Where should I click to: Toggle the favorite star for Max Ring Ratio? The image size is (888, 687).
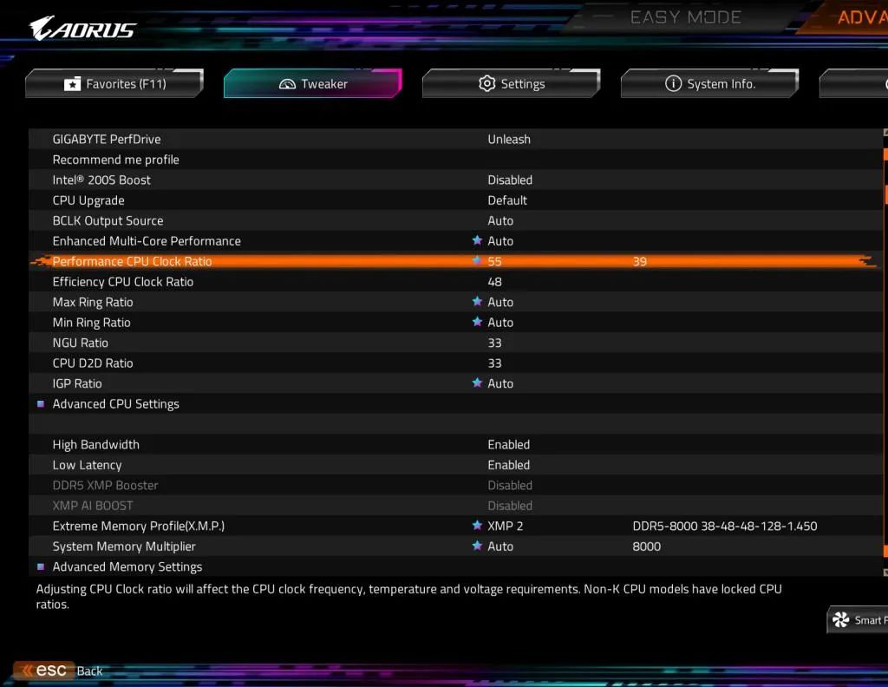pos(477,301)
